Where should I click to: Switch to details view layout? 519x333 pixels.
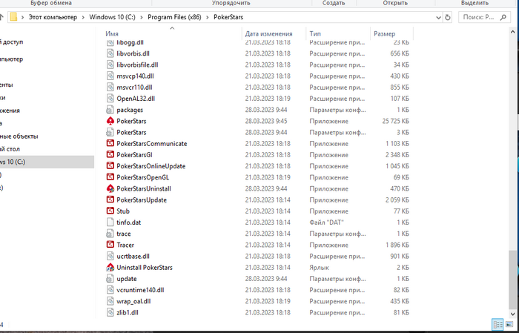tap(497, 325)
